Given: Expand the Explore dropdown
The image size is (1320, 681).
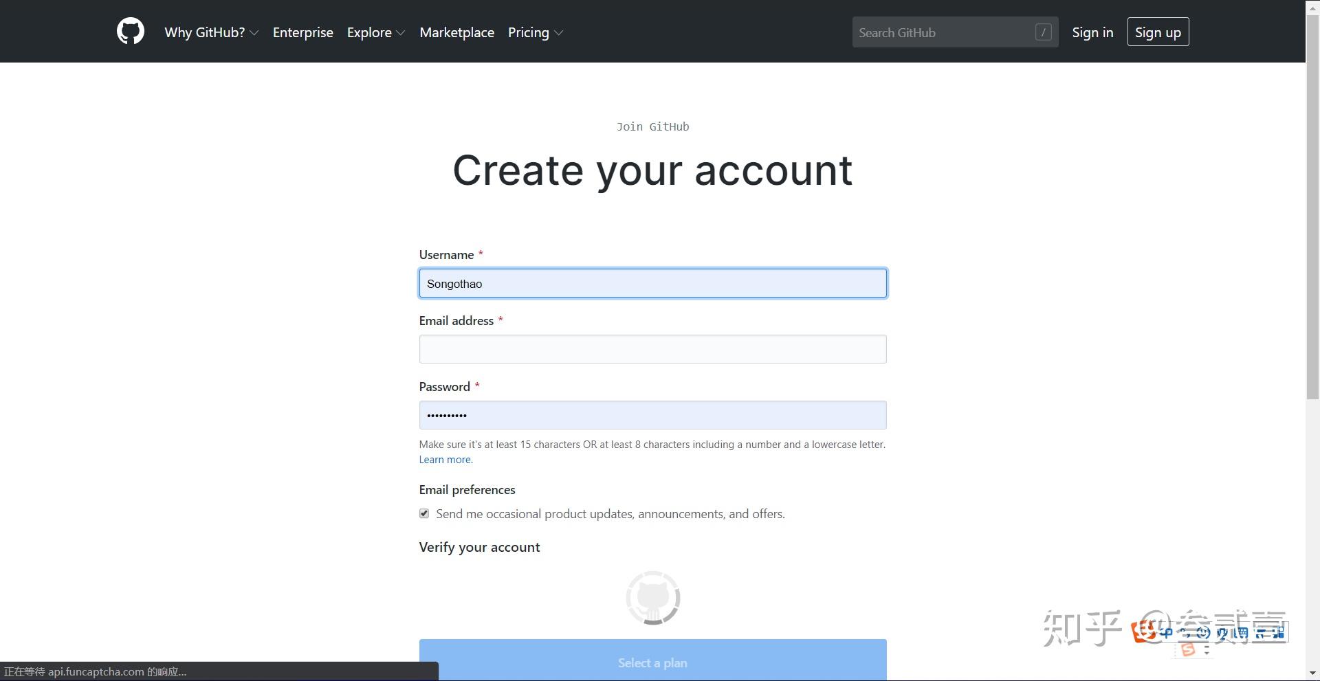Looking at the screenshot, I should click(376, 32).
